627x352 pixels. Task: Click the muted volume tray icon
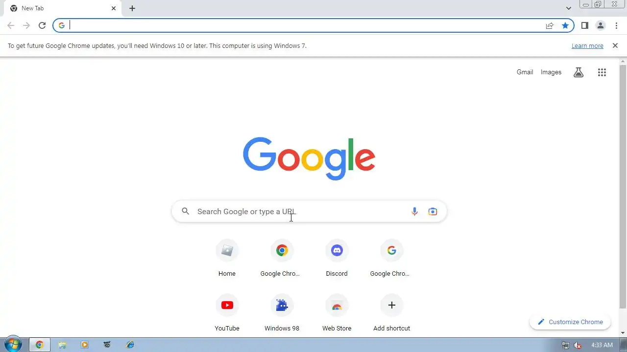(578, 345)
